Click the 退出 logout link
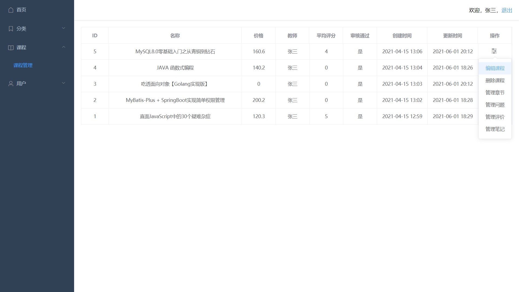 [x=507, y=10]
